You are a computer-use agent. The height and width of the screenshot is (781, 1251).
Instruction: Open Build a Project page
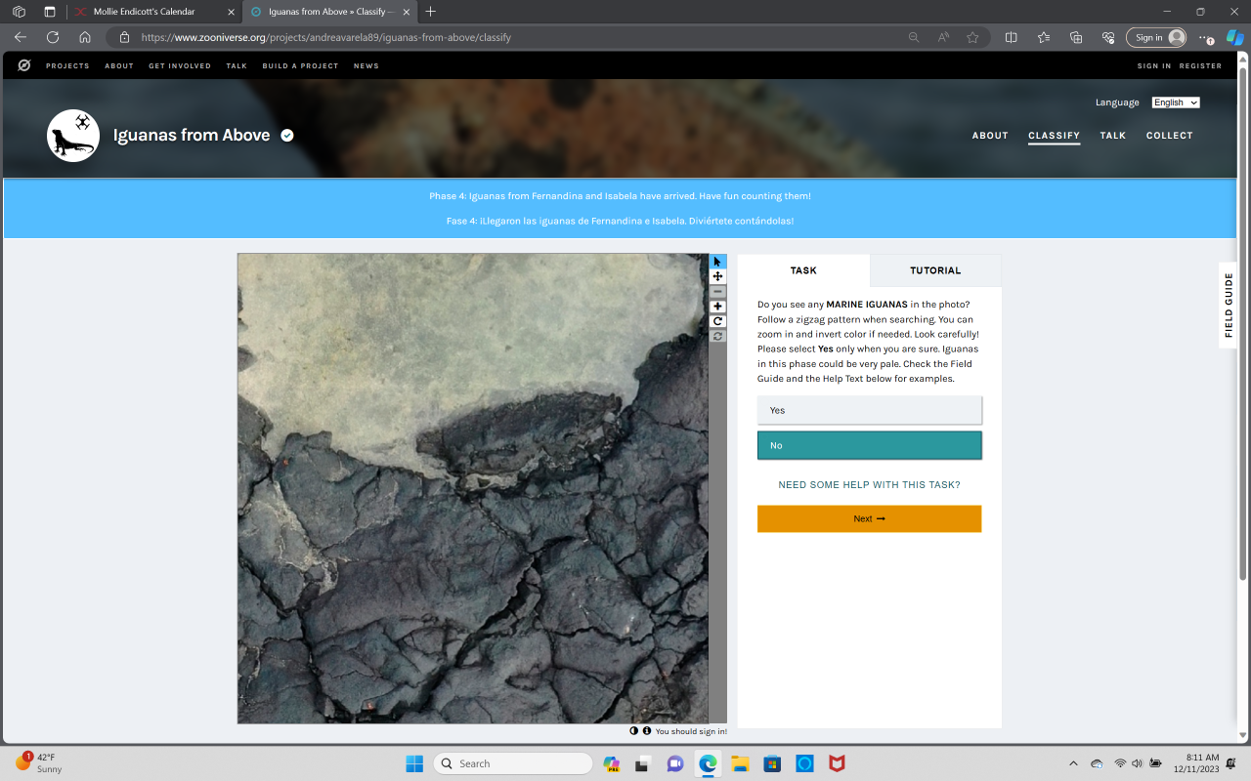(x=300, y=66)
